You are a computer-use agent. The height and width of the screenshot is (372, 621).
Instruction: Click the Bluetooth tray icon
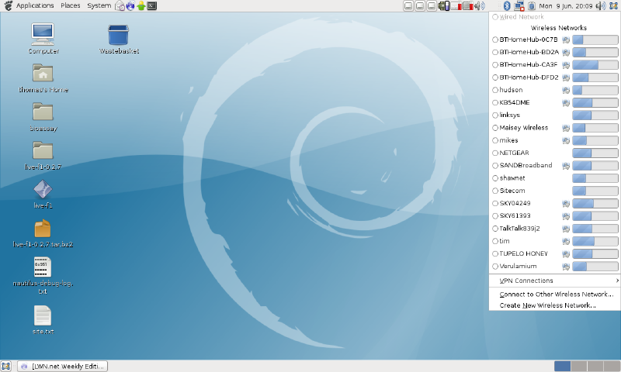506,6
